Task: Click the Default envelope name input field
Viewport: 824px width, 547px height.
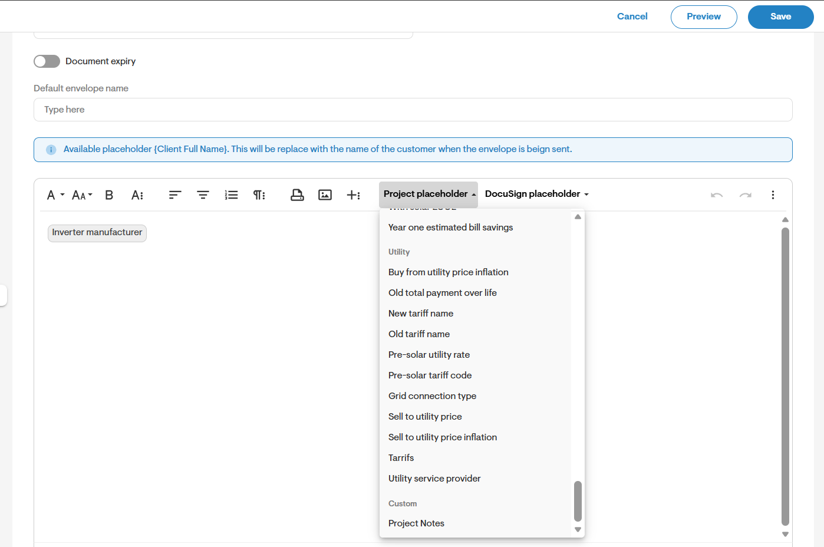Action: pyautogui.click(x=413, y=110)
